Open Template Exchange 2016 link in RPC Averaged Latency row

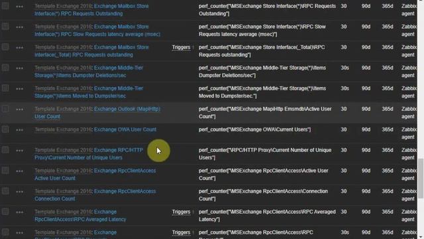click(64, 212)
